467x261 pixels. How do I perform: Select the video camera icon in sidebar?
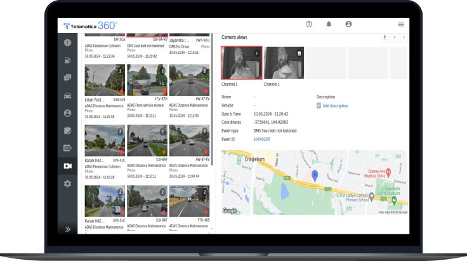[68, 166]
